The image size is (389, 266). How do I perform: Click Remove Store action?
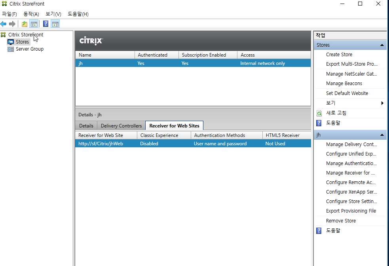point(341,221)
